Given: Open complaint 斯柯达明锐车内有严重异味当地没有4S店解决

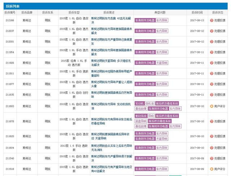Looking at the screenshot, I should coord(112,169).
